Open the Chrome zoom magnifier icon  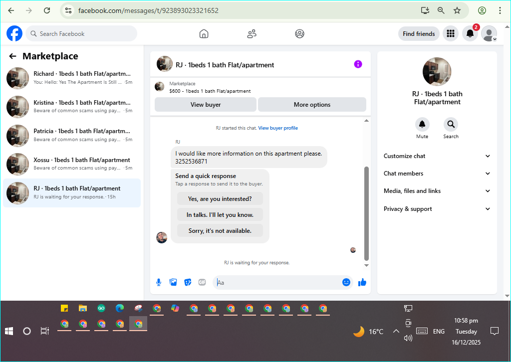(x=441, y=10)
